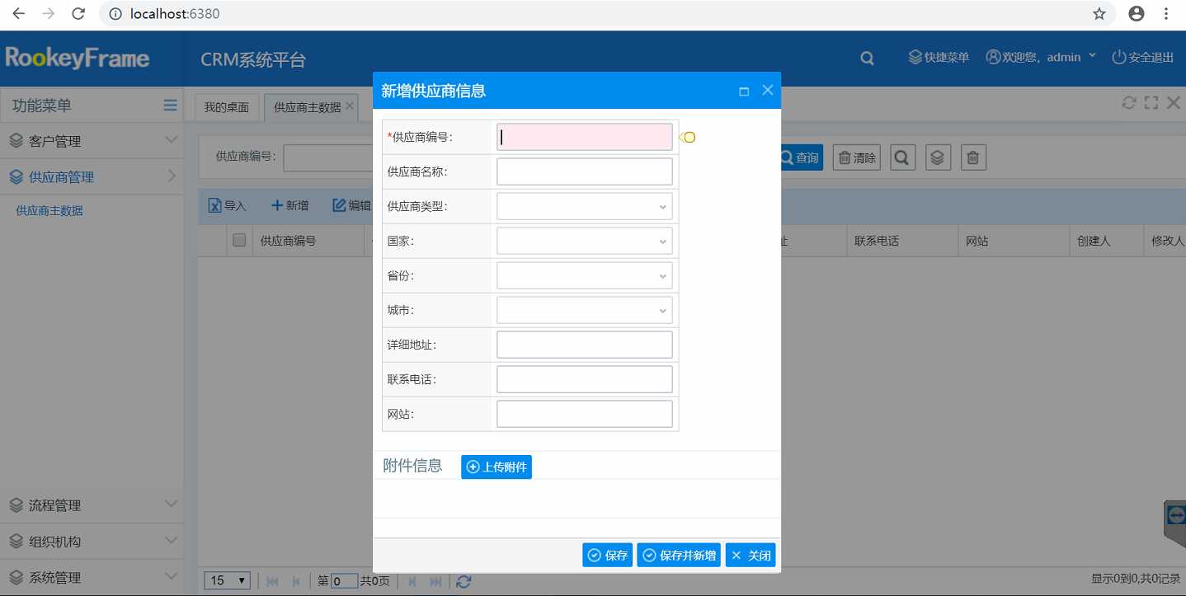Maximize the 新增供应商信息 dialog
The width and height of the screenshot is (1186, 596).
click(x=744, y=92)
